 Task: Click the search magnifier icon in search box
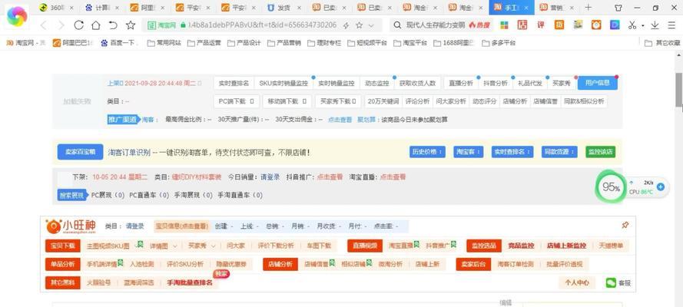pyautogui.click(x=397, y=25)
